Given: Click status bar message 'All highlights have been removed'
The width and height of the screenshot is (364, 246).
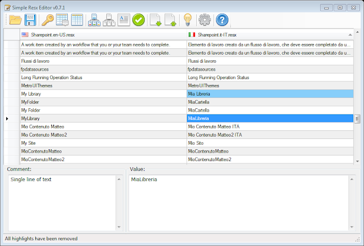Looking at the screenshot, I should coord(42,239).
